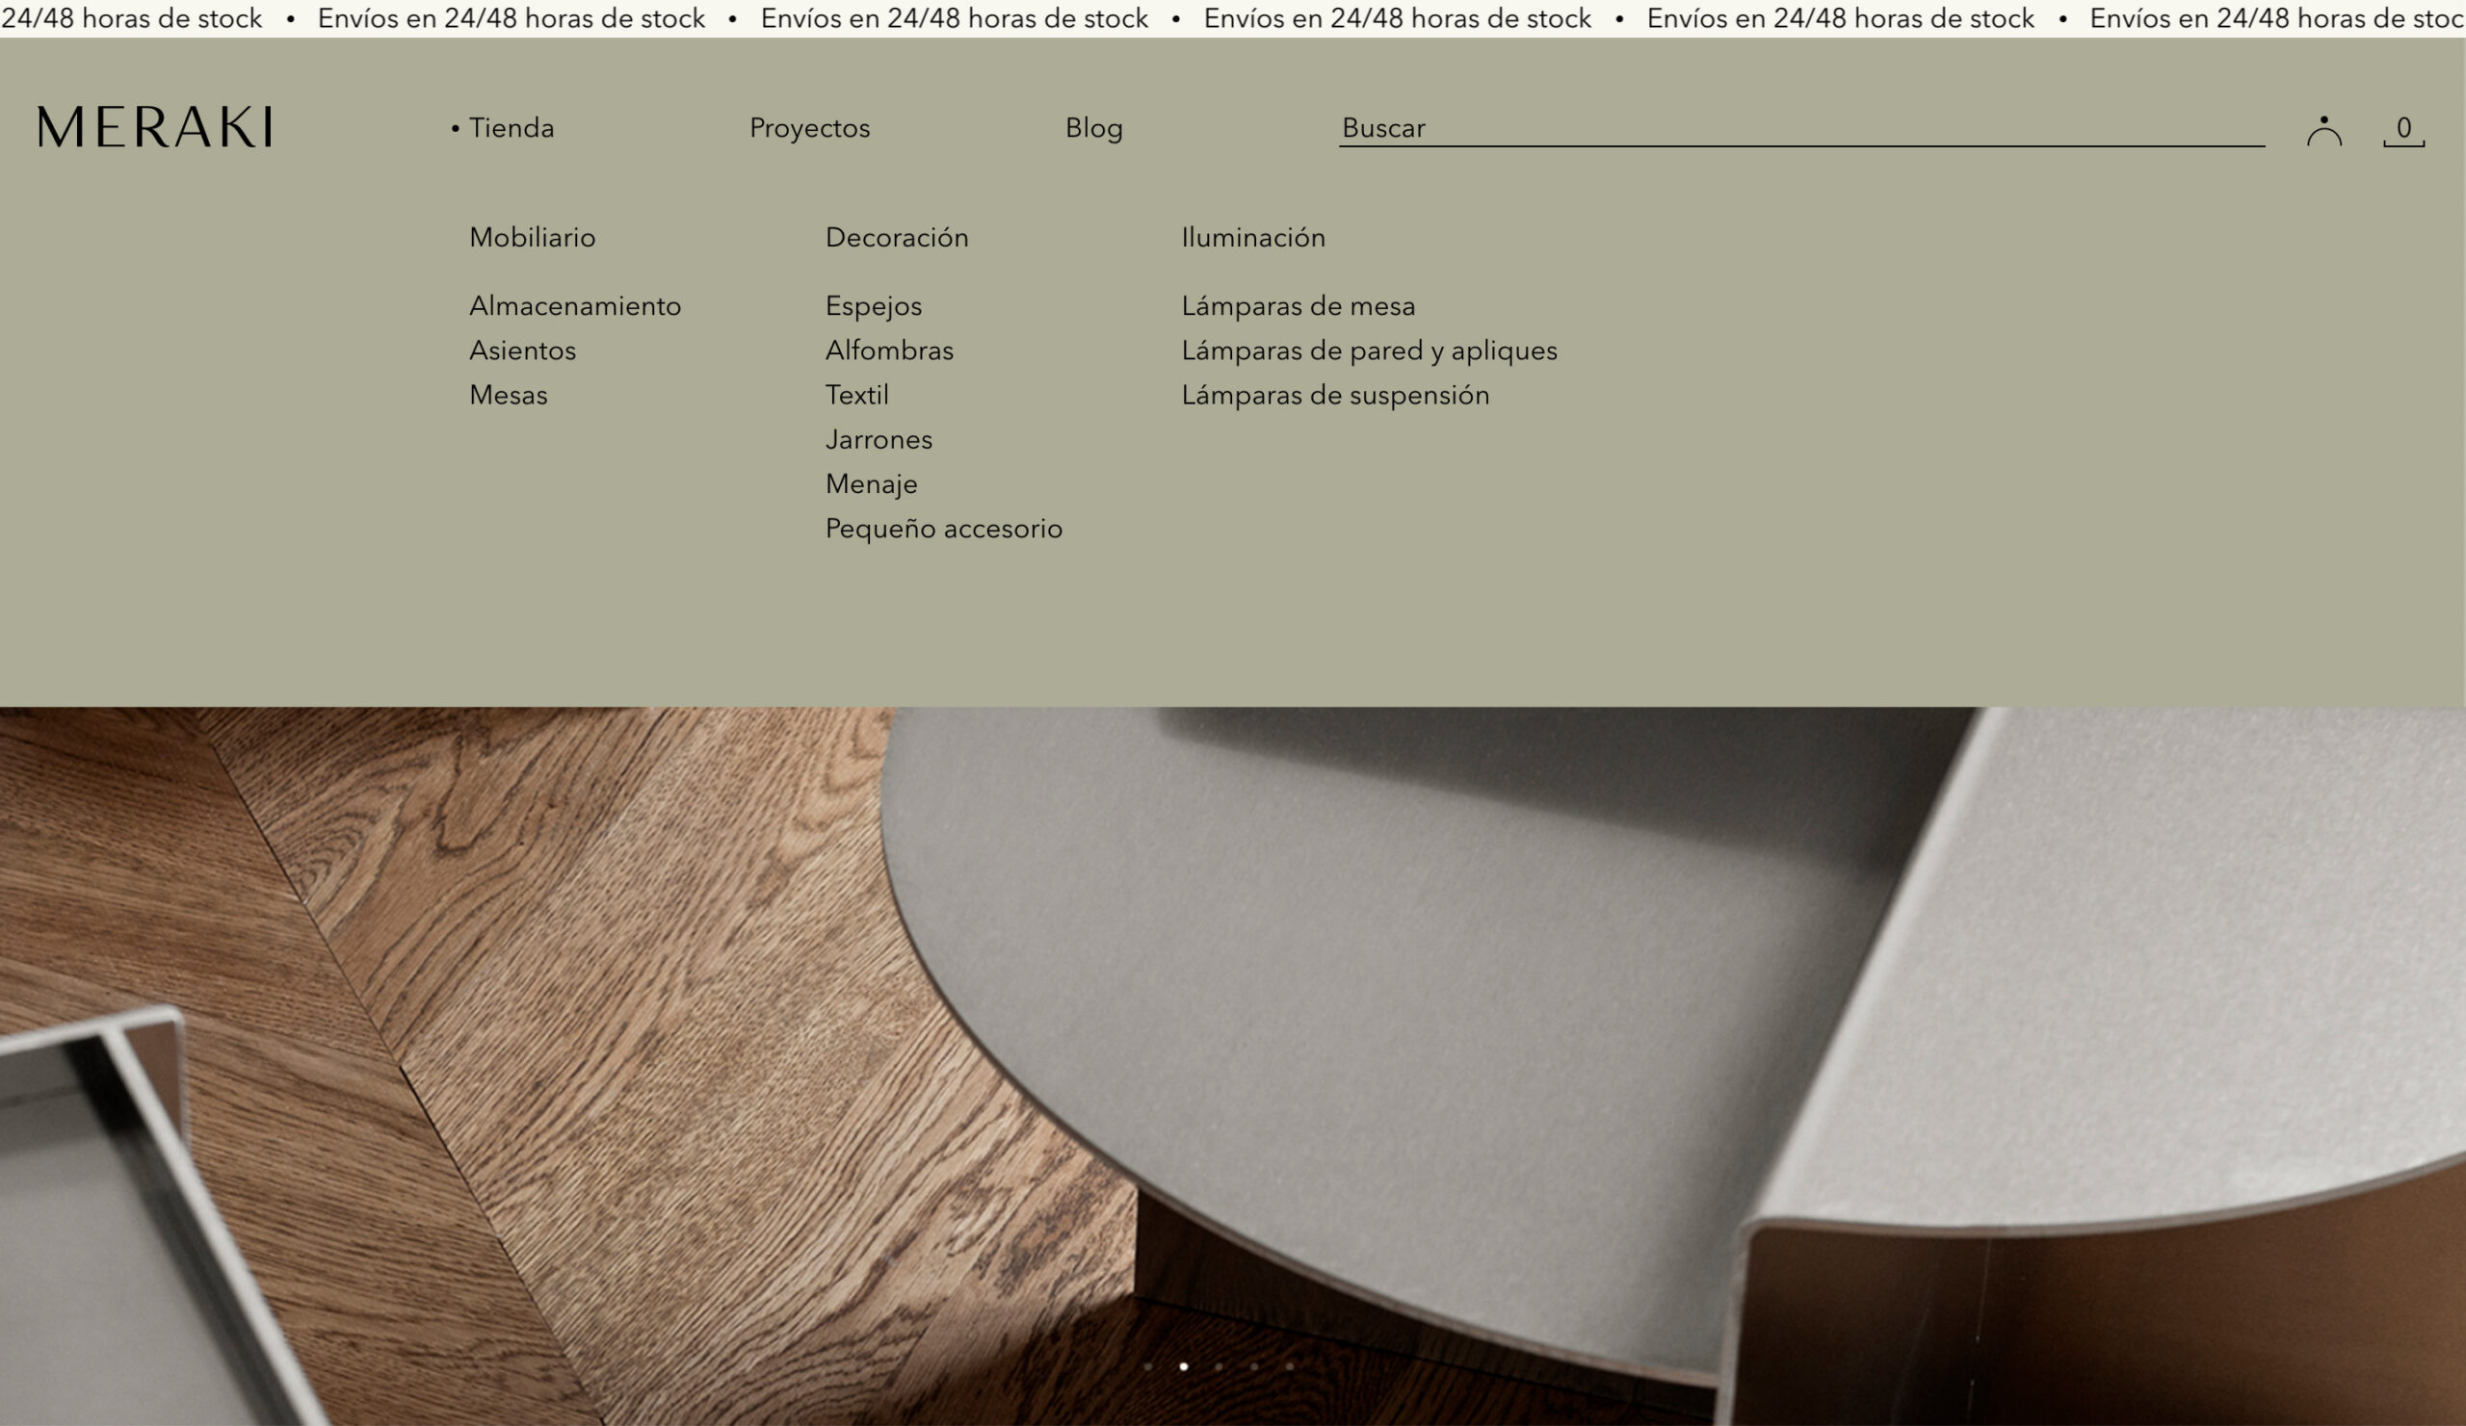The image size is (2466, 1426).
Task: Select the last carousel dot indicator
Action: (x=1291, y=1367)
